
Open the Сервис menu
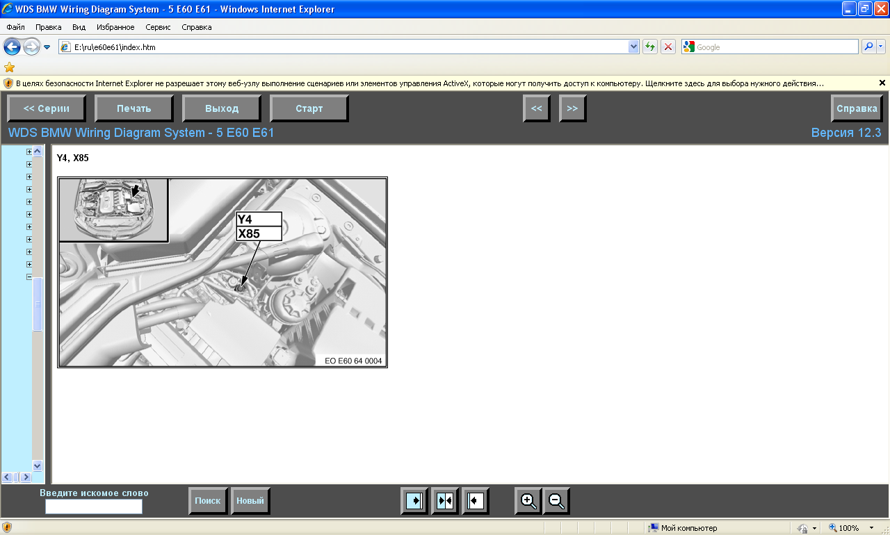(x=159, y=27)
